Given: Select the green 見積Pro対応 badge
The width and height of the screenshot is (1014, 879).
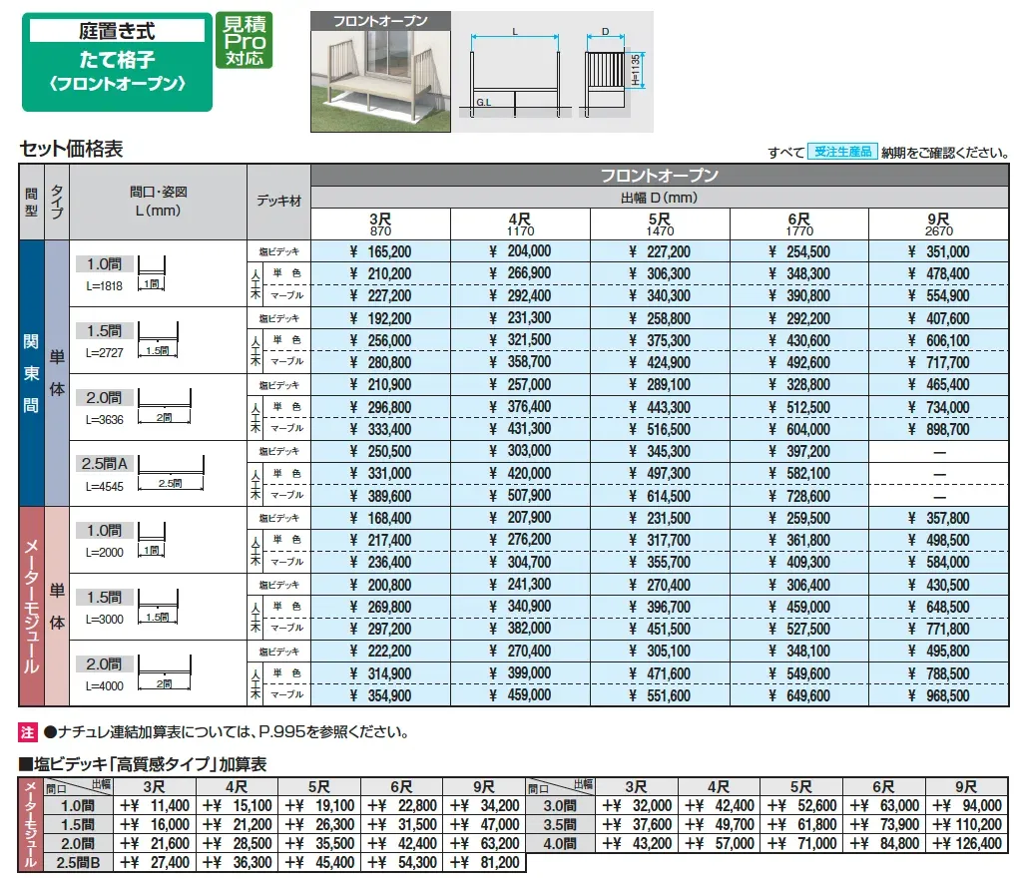Looking at the screenshot, I should point(245,41).
